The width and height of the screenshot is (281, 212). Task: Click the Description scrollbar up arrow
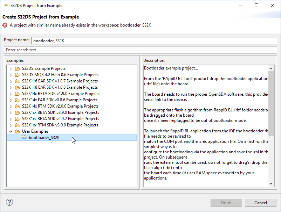pos(271,68)
